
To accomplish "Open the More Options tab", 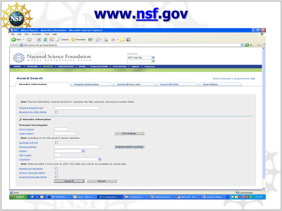I will coord(210,84).
